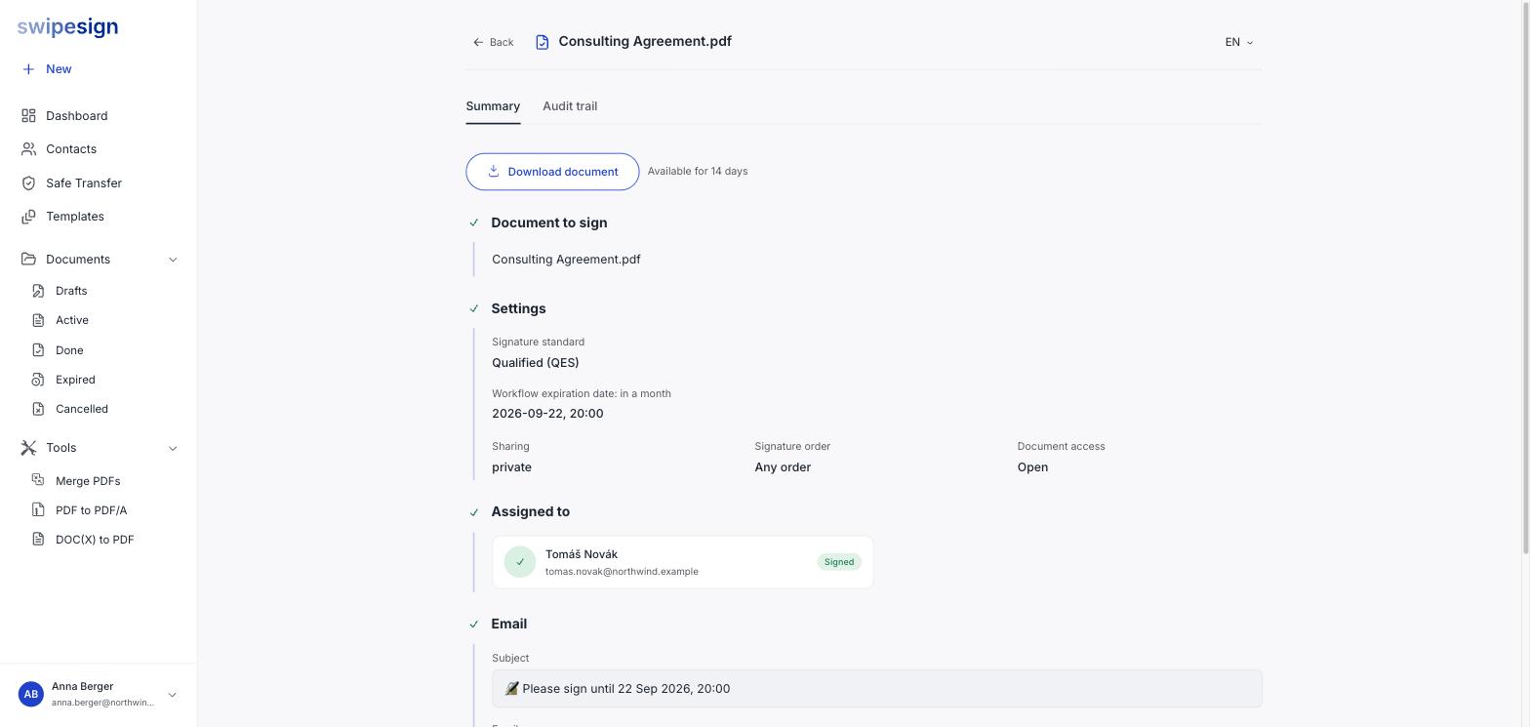Image resolution: width=1530 pixels, height=727 pixels.
Task: Click the email Subject field
Action: tap(876, 689)
